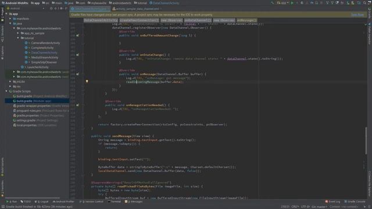Open the Structure vertical tool window button
The image size is (372, 209).
click(x=2, y=34)
